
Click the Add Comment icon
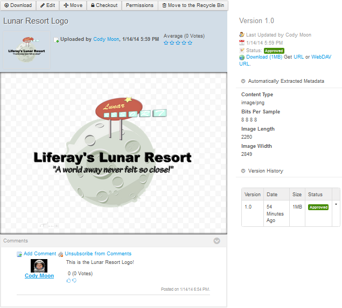click(19, 254)
